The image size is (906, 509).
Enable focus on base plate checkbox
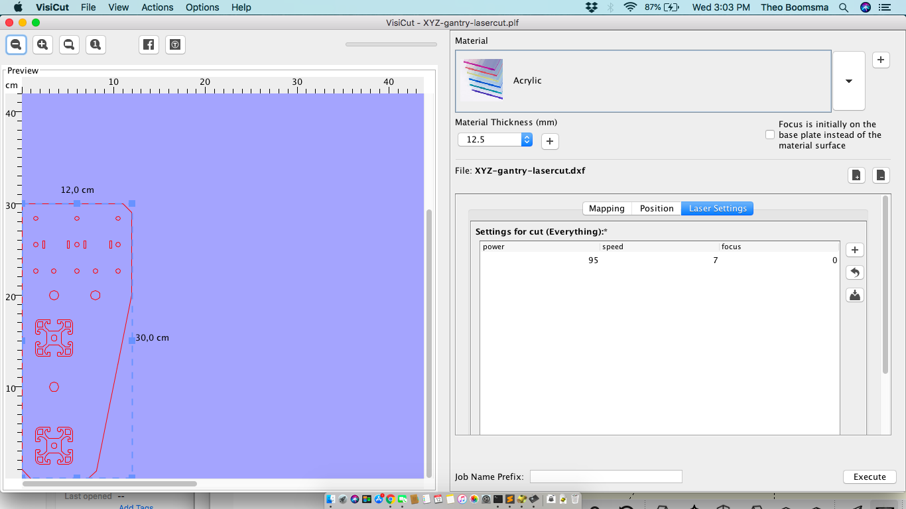pyautogui.click(x=770, y=135)
